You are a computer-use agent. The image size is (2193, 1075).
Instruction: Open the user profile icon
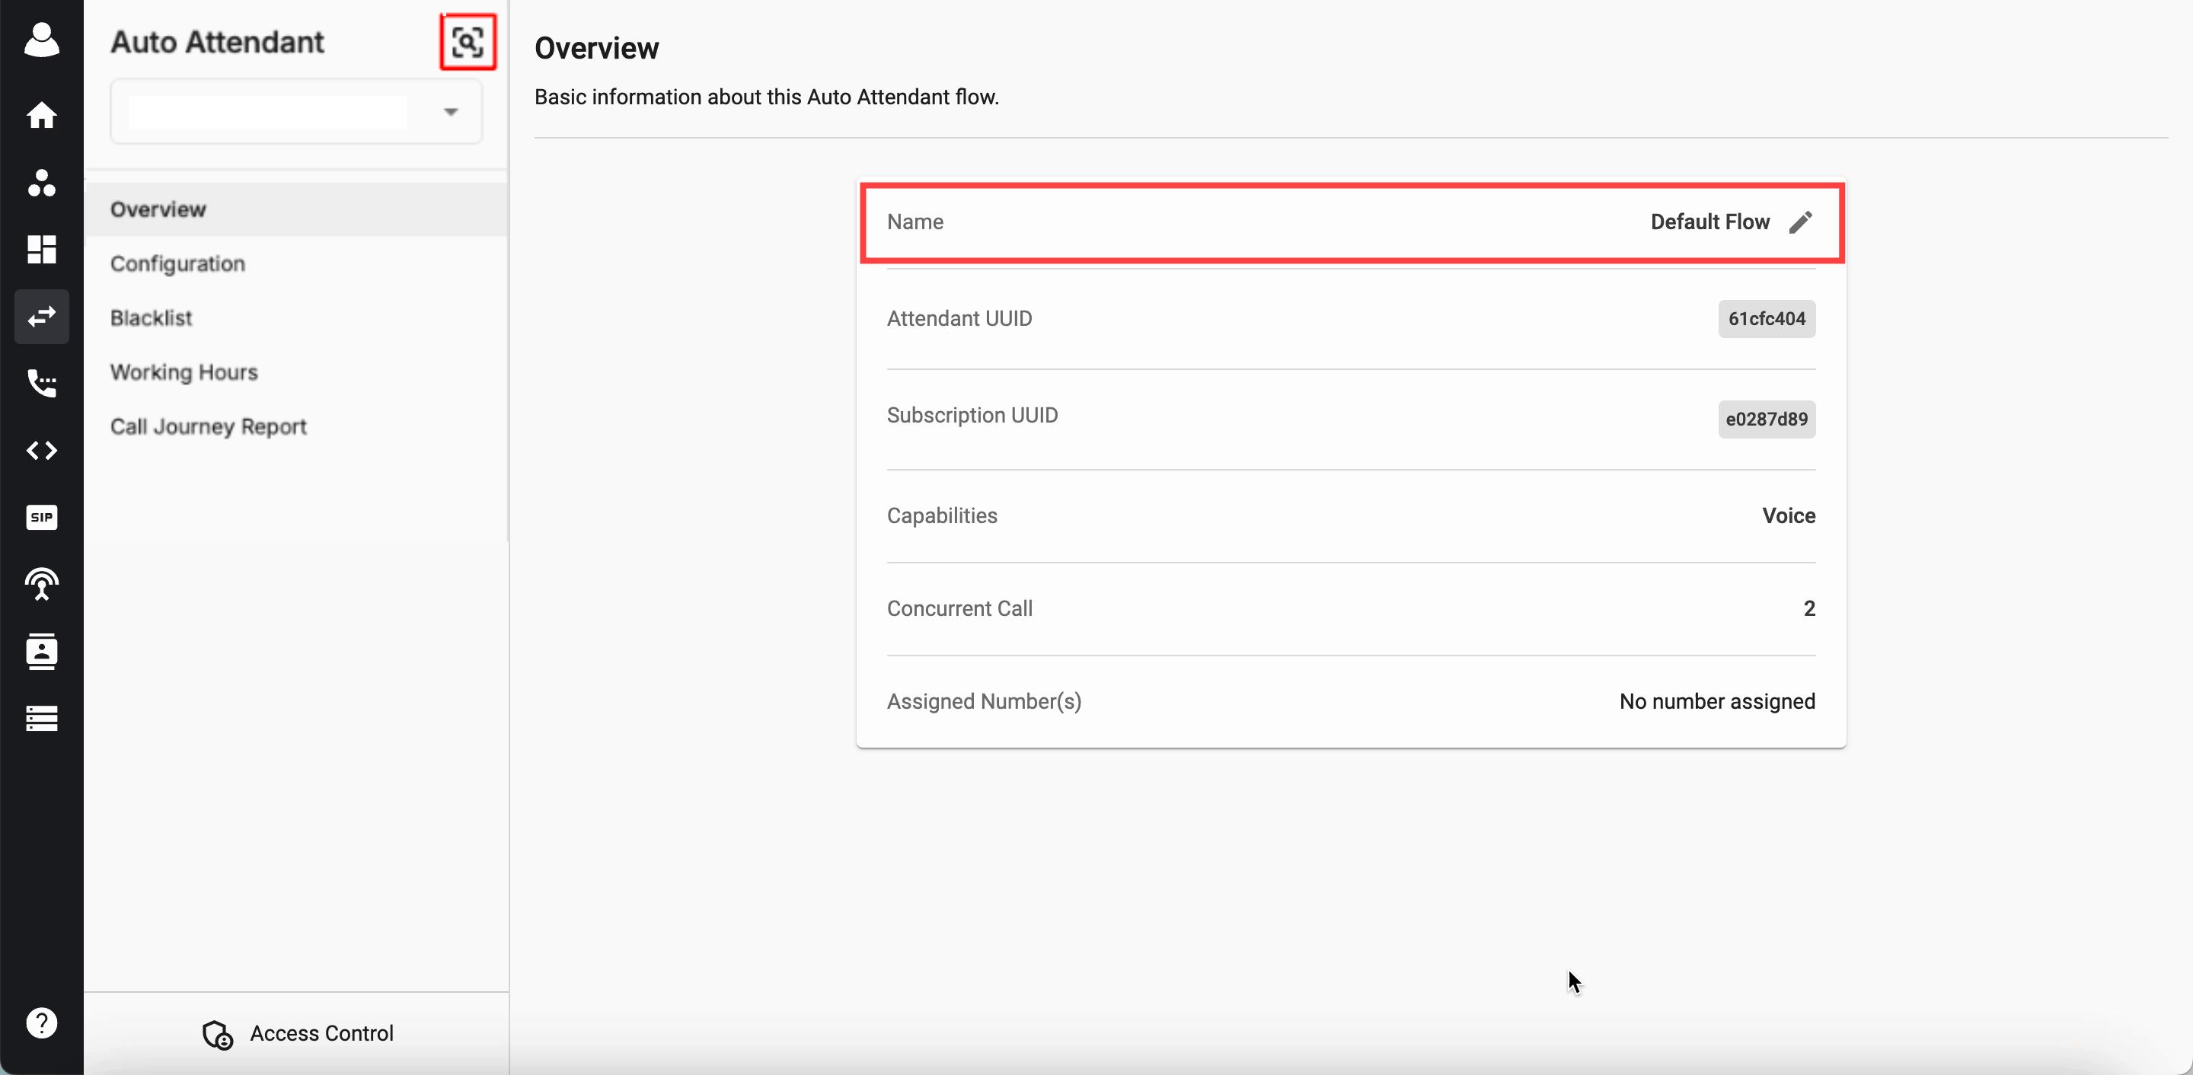42,40
